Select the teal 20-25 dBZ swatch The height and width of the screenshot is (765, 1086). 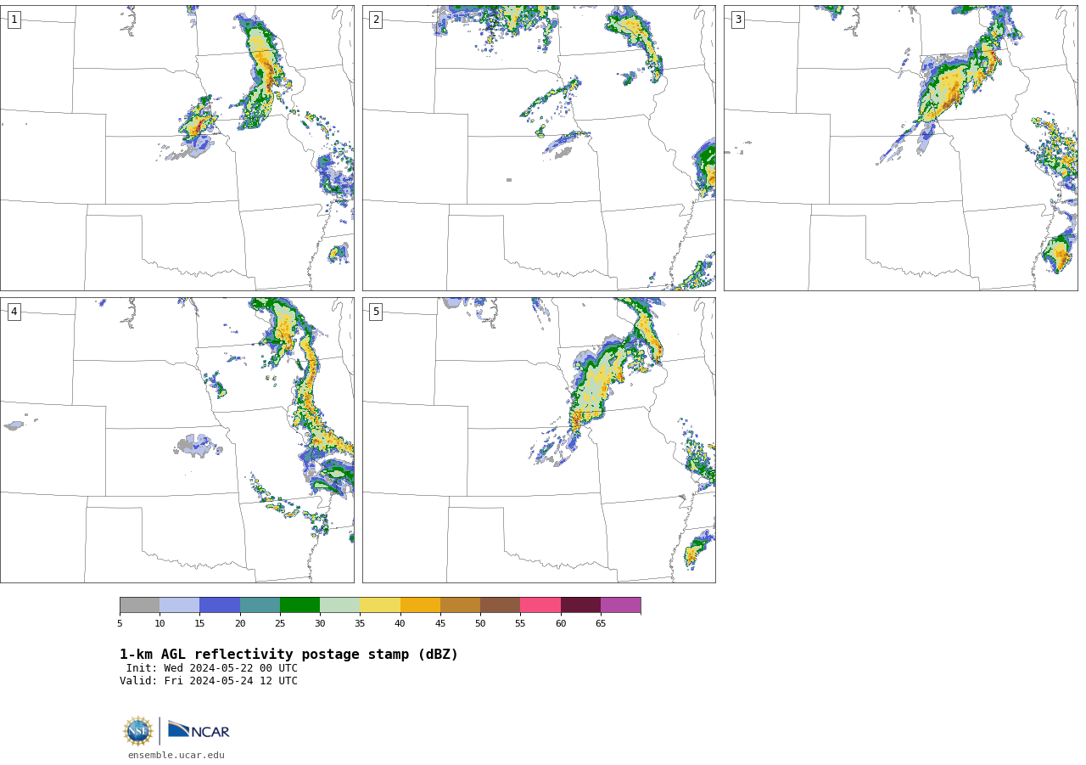(x=260, y=605)
